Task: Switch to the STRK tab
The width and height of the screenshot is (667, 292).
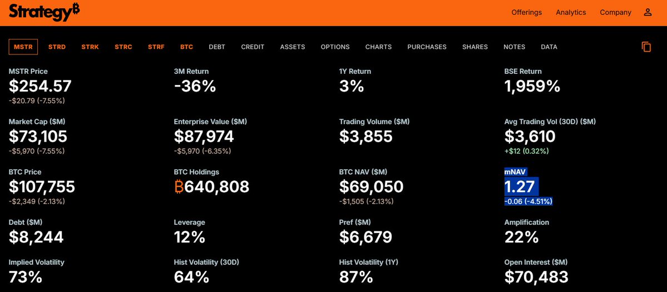Action: pos(90,47)
